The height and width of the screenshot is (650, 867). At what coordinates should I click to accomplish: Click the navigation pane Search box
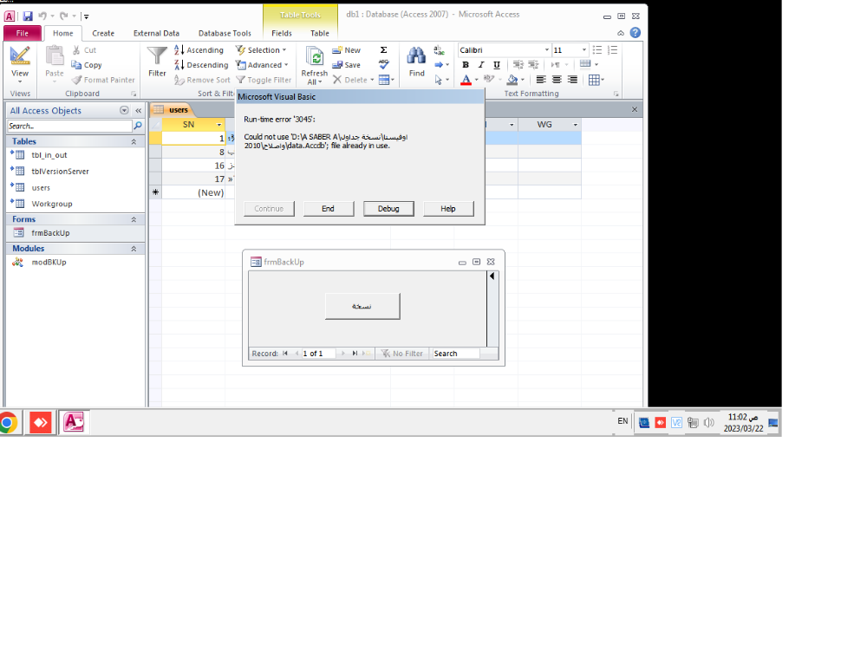coord(69,126)
